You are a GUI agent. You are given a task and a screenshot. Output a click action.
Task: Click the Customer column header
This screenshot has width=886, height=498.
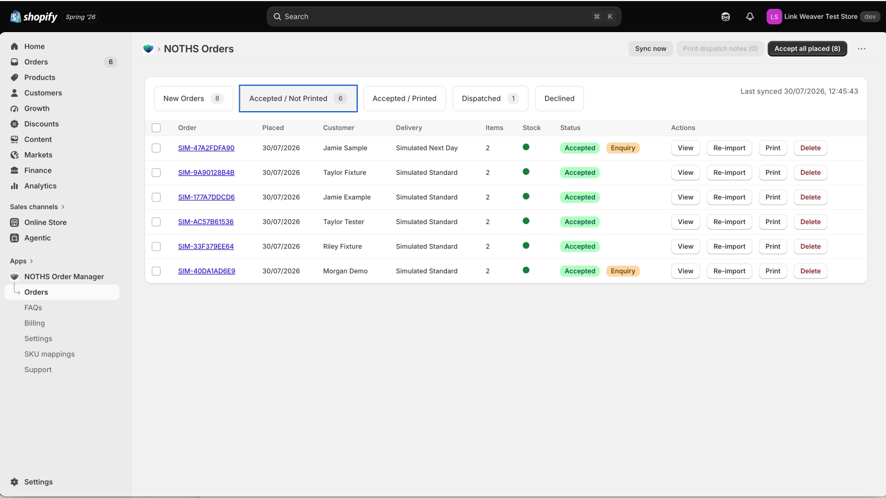pos(339,128)
